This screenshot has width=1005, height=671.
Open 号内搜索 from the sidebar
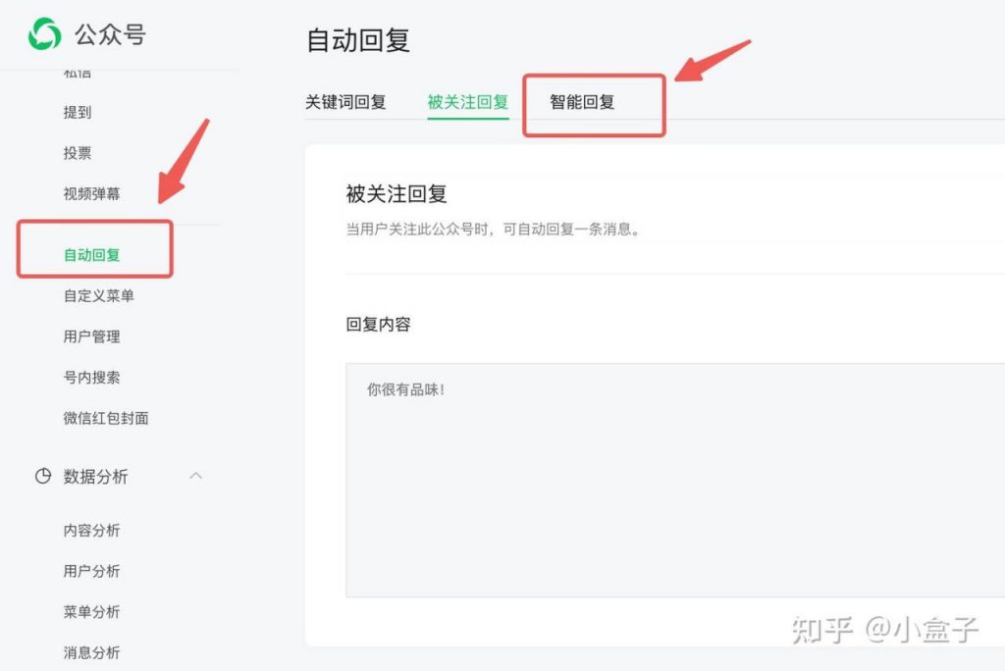tap(92, 377)
